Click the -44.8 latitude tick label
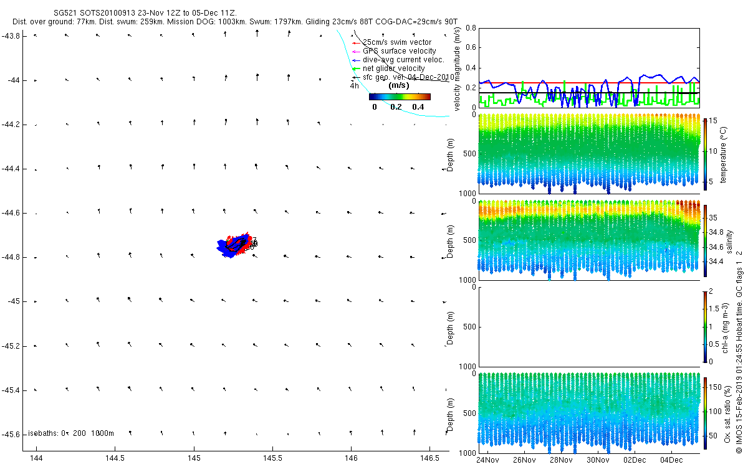Image resolution: width=748 pixels, height=467 pixels. 12,257
